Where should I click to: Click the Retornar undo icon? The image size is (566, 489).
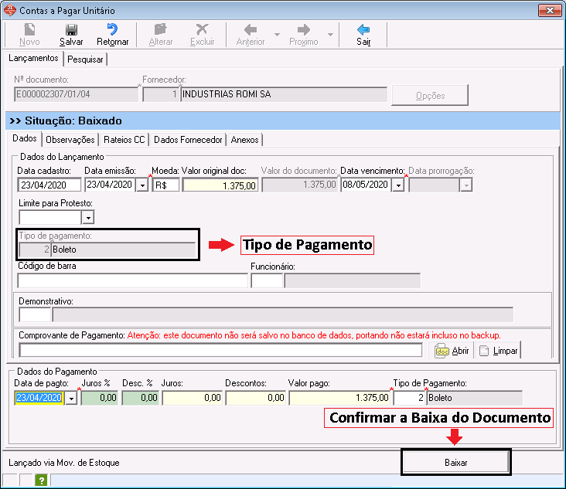coord(113,30)
